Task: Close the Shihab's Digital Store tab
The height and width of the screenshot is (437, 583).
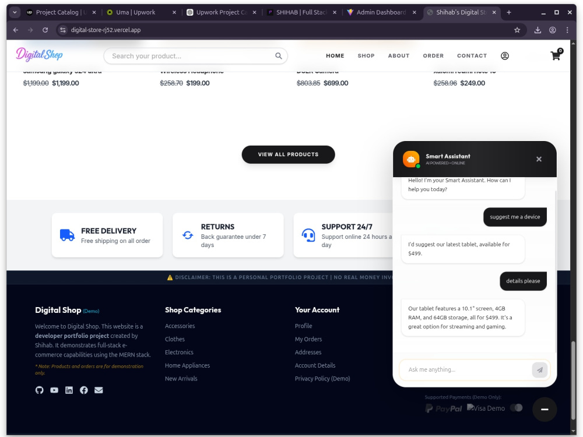Action: point(494,12)
